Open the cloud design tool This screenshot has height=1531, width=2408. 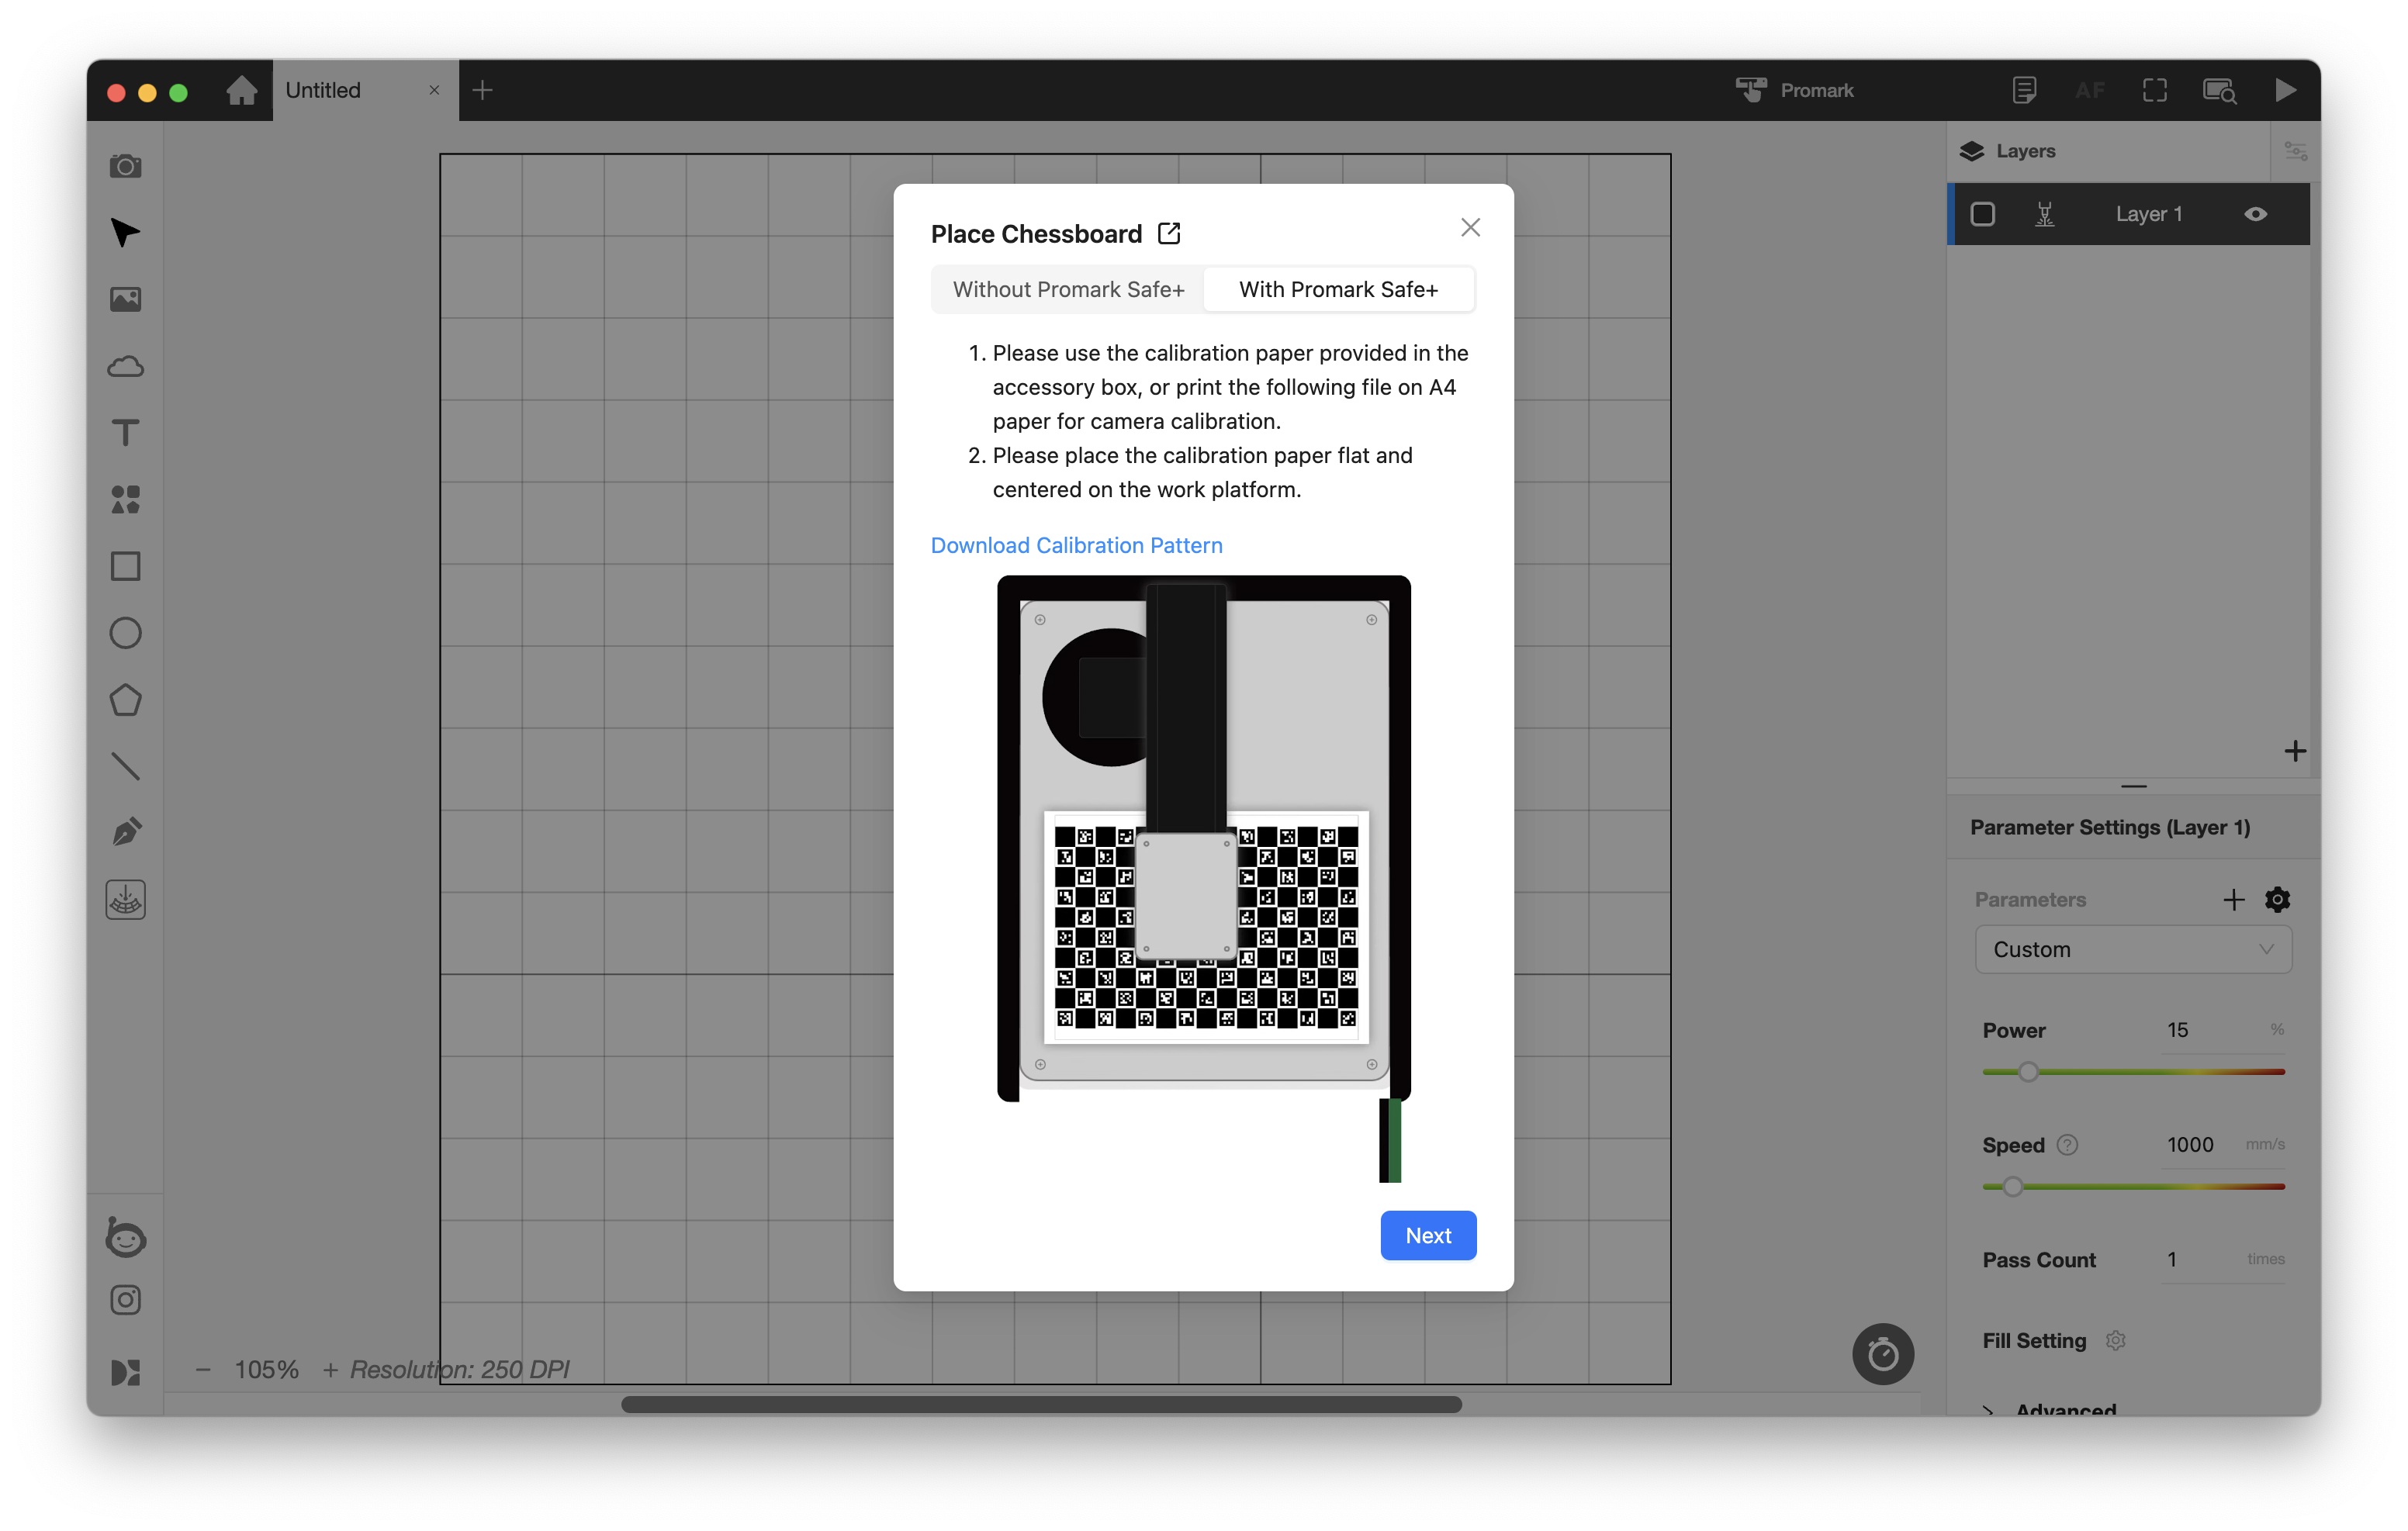(125, 366)
